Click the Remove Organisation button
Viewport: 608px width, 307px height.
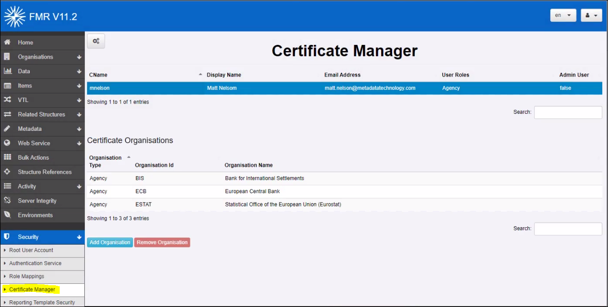[x=162, y=242]
